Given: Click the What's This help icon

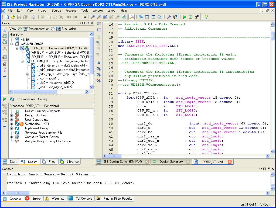Looking at the screenshot, I should [x=175, y=17].
